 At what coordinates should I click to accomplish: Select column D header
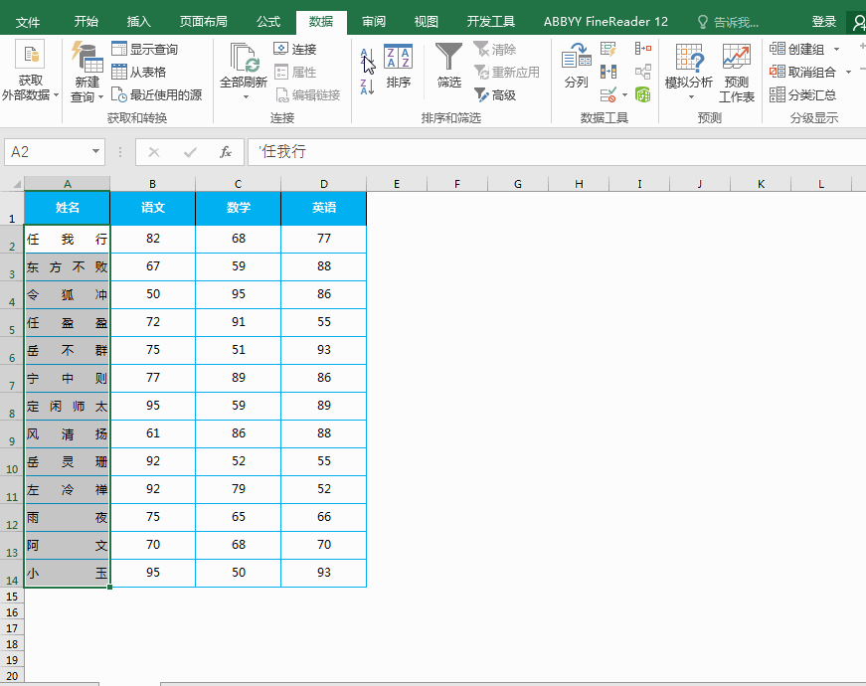(x=324, y=184)
